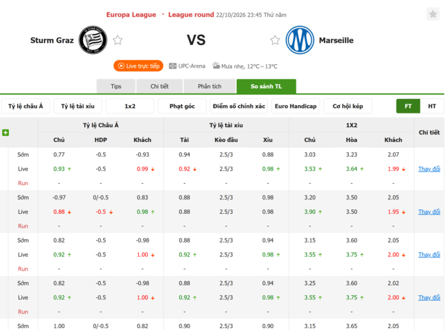Click the Mưa nhẹ weather text
The width and height of the screenshot is (445, 330).
point(233,66)
